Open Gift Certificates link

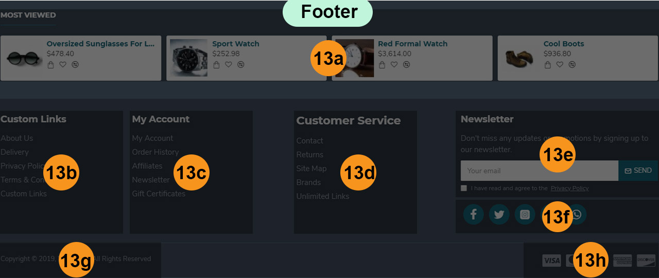click(159, 194)
